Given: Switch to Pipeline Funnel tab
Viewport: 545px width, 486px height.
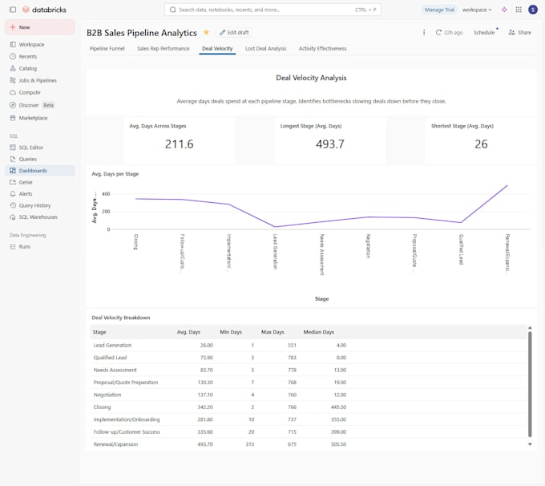Looking at the screenshot, I should tap(107, 49).
